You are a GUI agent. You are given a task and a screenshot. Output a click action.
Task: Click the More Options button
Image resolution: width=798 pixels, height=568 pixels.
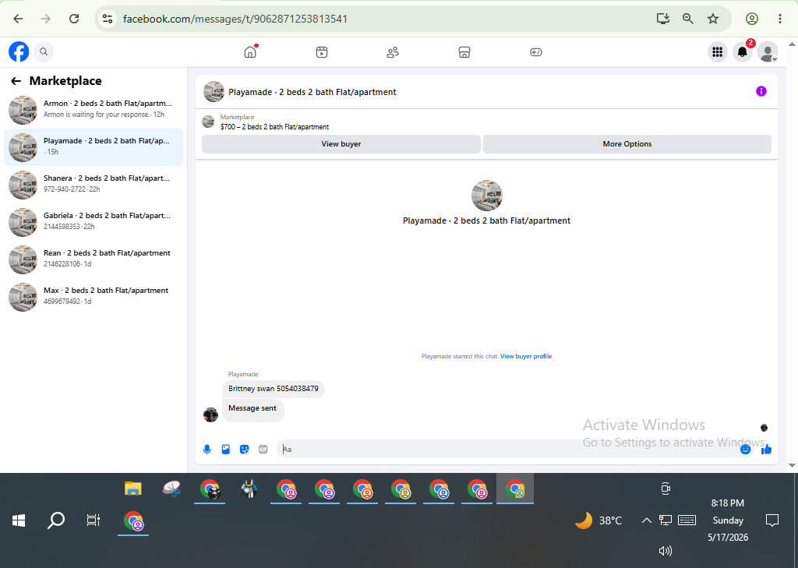click(x=627, y=144)
